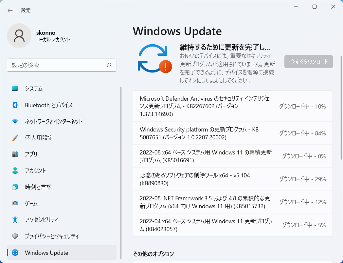Click the skonno user avatar icon

point(19,35)
